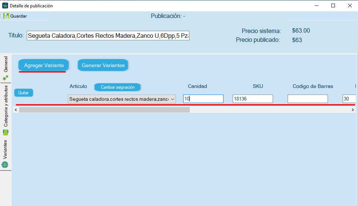Open the General tab
This screenshot has width=358, height=206.
pyautogui.click(x=5, y=68)
